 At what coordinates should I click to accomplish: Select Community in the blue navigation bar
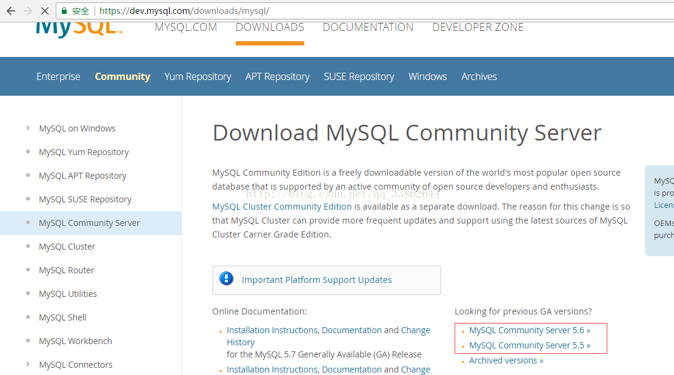122,76
